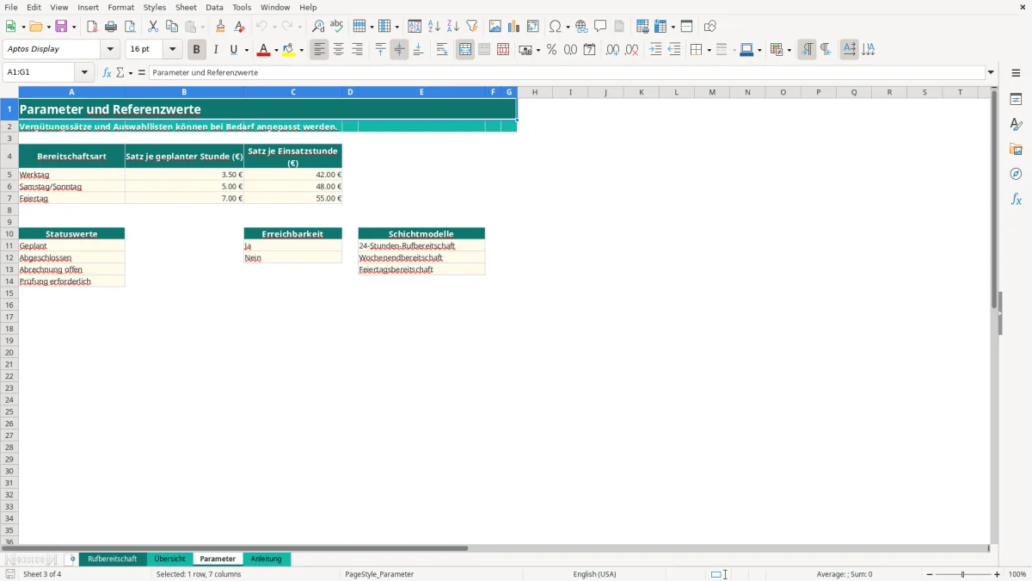This screenshot has height=581, width=1032.
Task: Toggle Bold formatting
Action: tap(197, 50)
